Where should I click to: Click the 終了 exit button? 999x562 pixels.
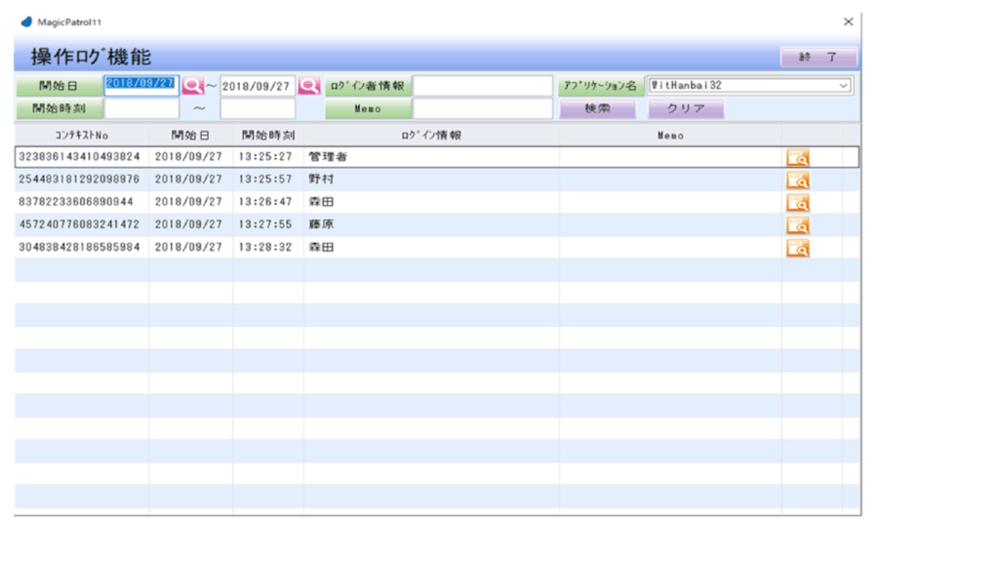818,57
